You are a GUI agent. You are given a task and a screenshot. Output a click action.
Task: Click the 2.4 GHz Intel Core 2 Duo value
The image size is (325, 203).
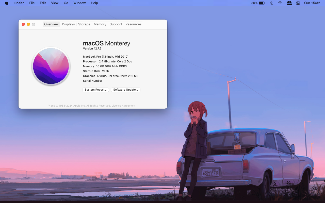click(116, 61)
